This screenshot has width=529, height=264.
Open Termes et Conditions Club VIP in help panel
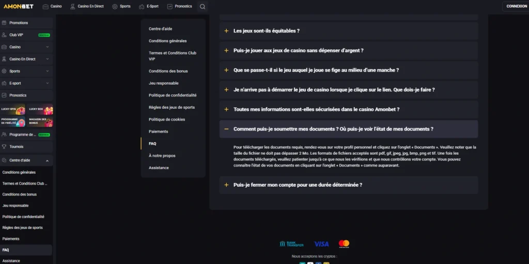(173, 56)
